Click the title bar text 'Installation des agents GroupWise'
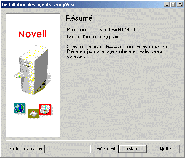Screen dimensions: 185x158 pyautogui.click(x=38, y=5)
